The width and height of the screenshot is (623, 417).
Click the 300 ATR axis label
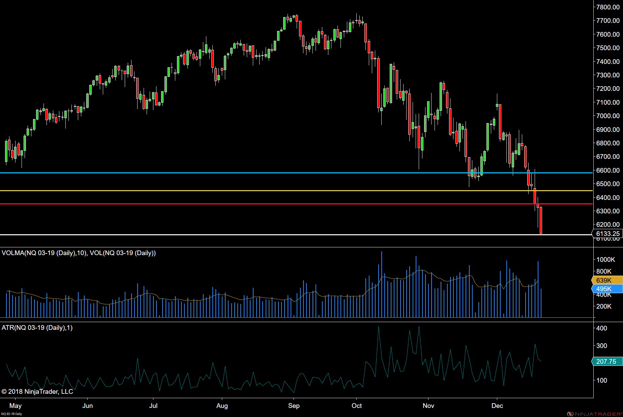click(602, 346)
